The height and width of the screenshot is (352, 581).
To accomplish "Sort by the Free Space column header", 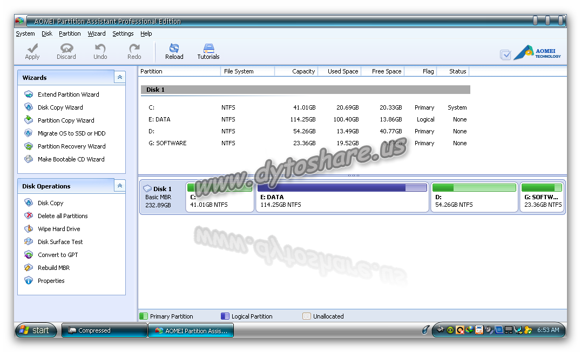I will pyautogui.click(x=383, y=71).
